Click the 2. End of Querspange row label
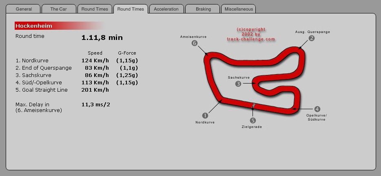The width and height of the screenshot is (381, 176). tap(44, 68)
